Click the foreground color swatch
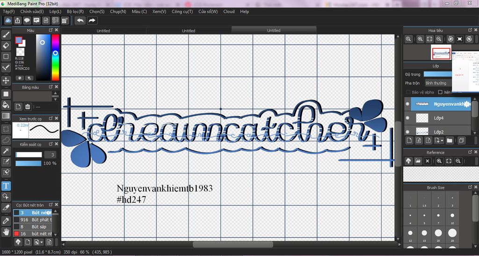Image resolution: width=479 pixels, height=256 pixels. (19, 40)
